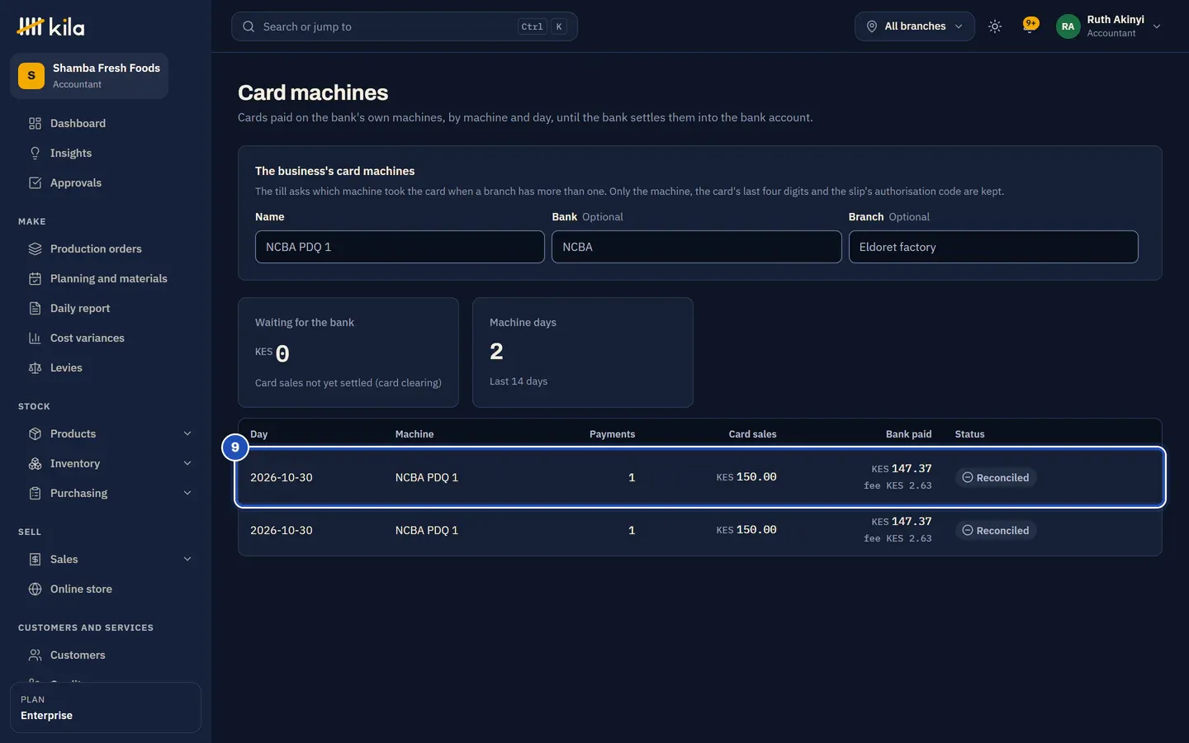Image resolution: width=1189 pixels, height=743 pixels.
Task: Click the Kila logo
Action: point(50,27)
